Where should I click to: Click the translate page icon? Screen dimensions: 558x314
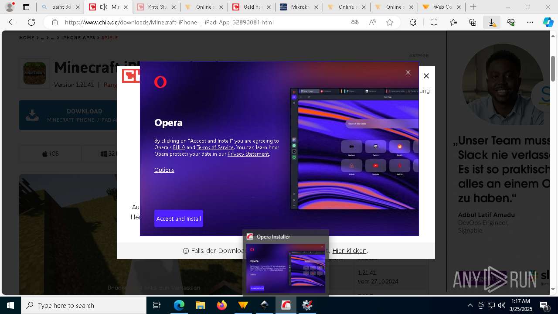coord(355,22)
